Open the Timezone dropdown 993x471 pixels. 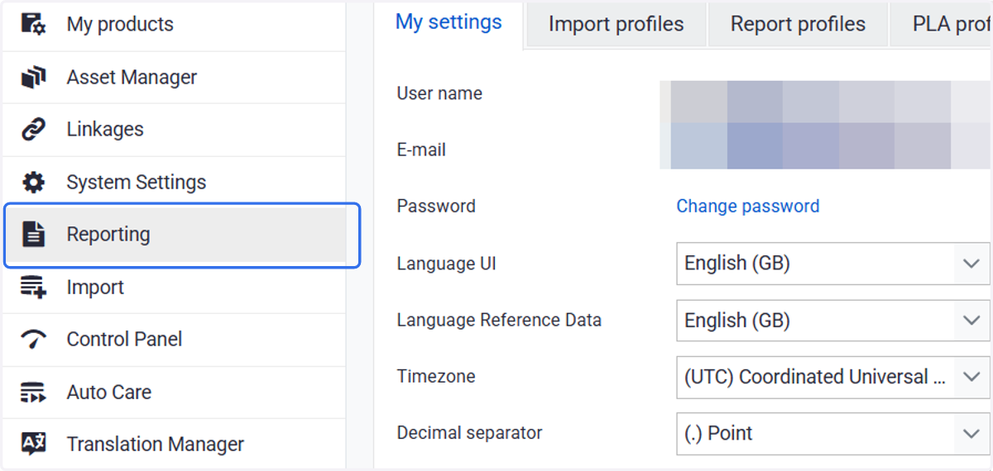point(833,377)
